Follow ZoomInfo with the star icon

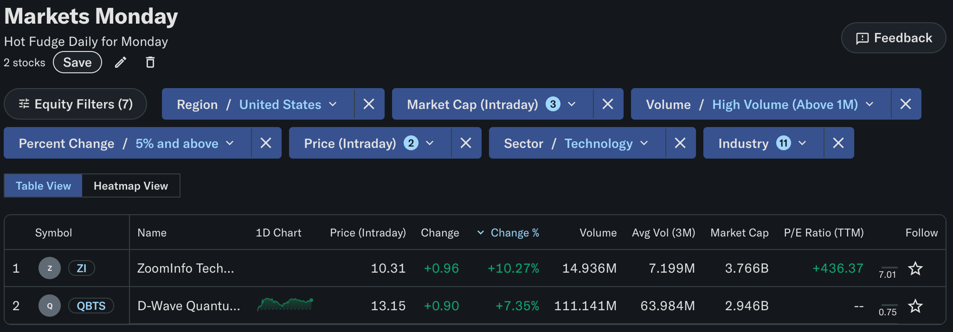coord(915,269)
